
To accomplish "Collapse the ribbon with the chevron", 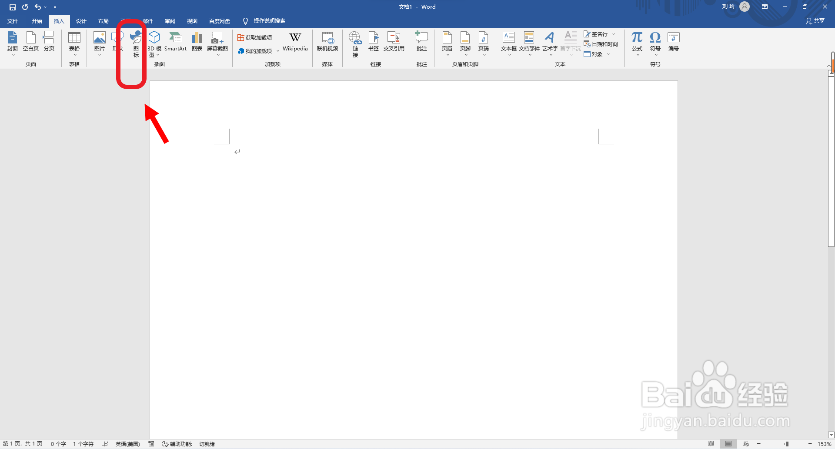I will 829,66.
